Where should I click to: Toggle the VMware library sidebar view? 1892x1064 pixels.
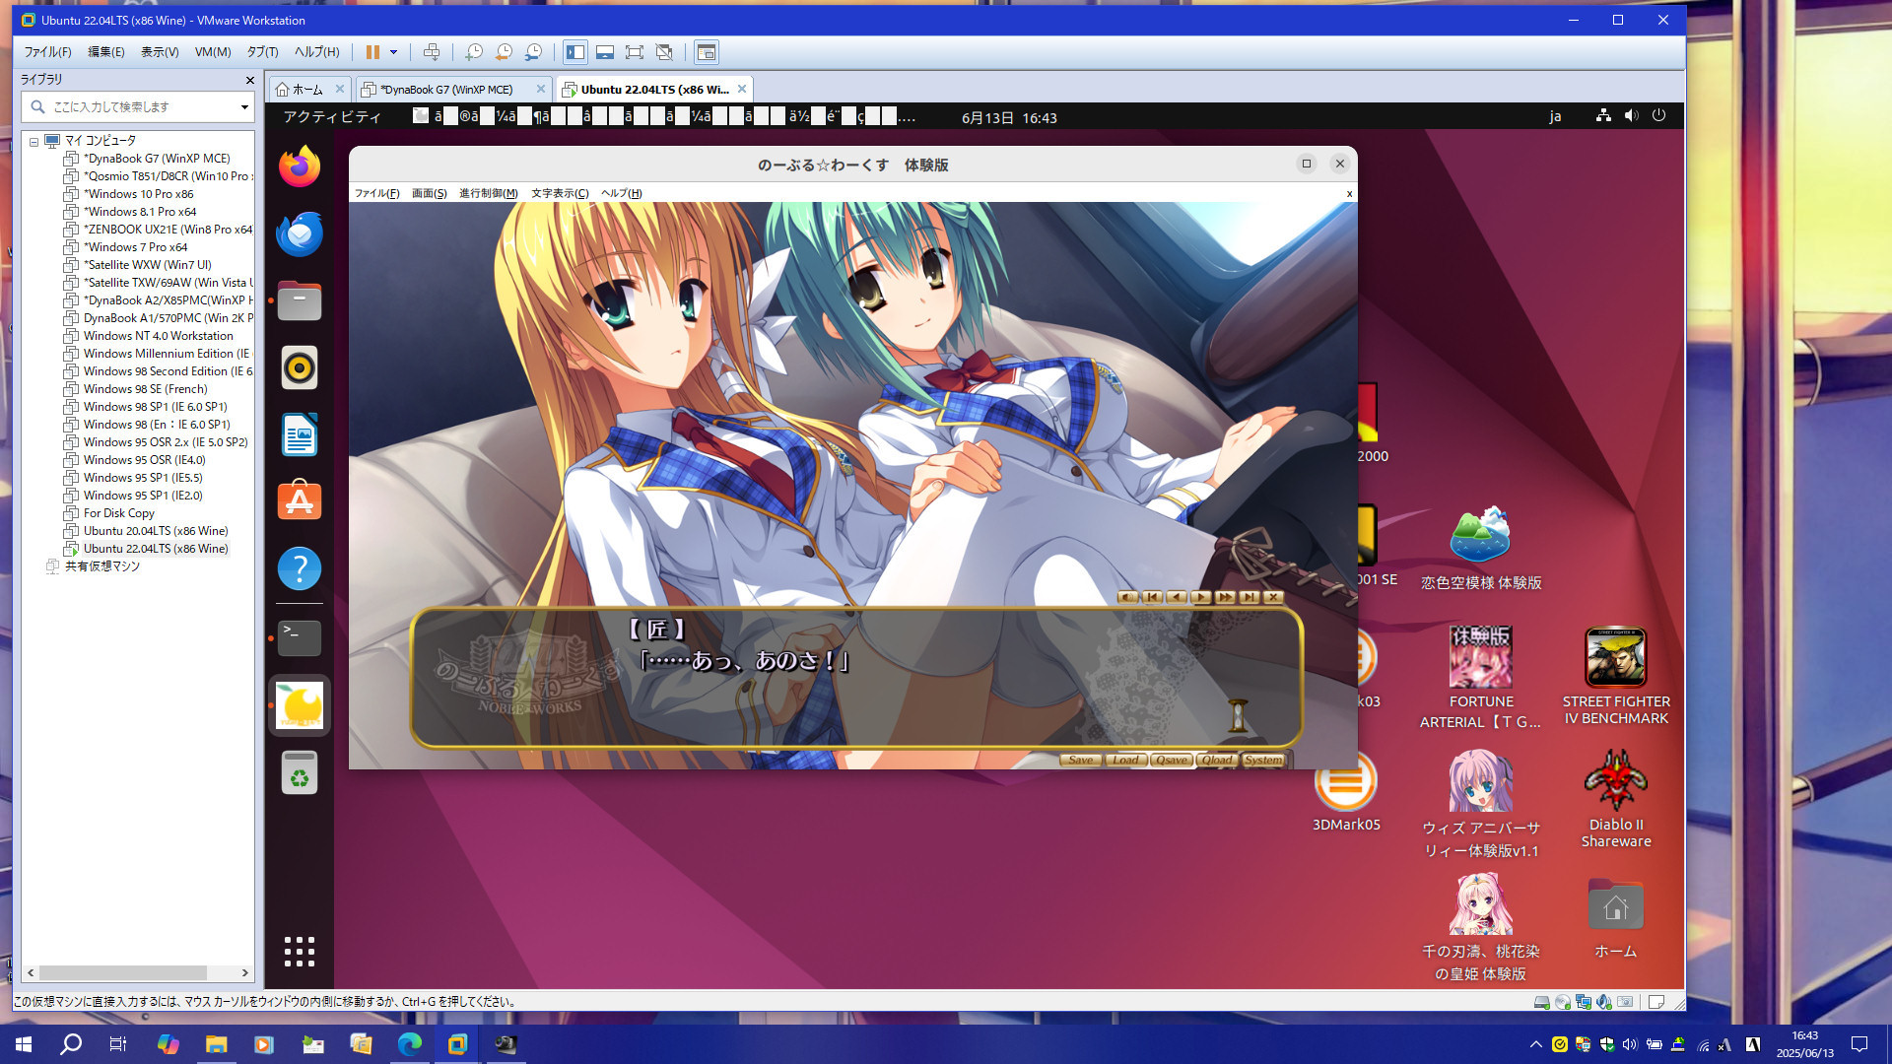click(x=575, y=52)
